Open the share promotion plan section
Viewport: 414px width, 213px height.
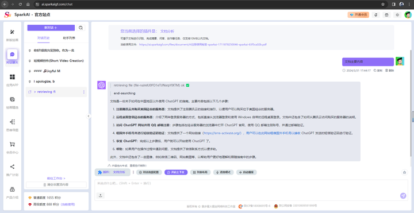pos(12,170)
